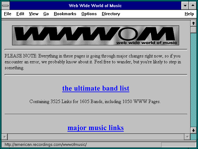Viewport: 198px width, 149px height.
Task: Click the empty progress indicator in status bar
Action: click(179, 145)
